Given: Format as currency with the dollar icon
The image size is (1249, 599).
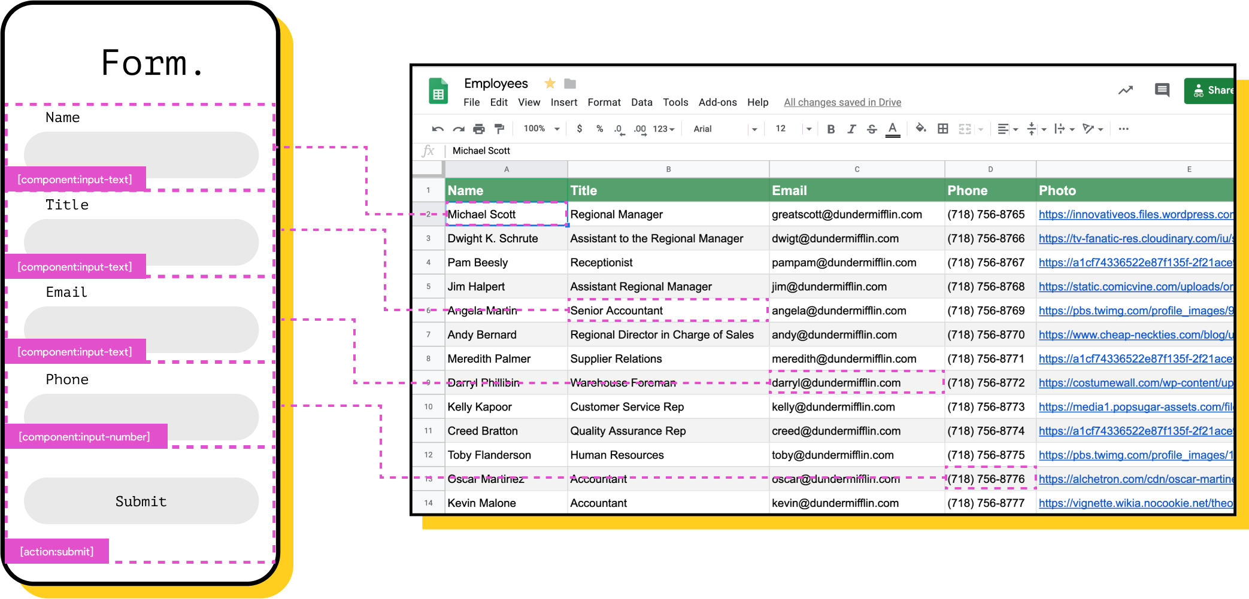Looking at the screenshot, I should 580,129.
